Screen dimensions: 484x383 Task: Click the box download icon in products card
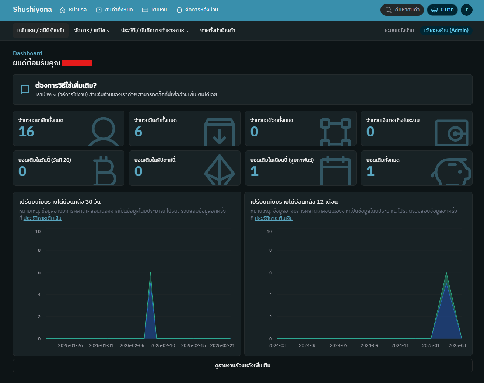pos(220,132)
